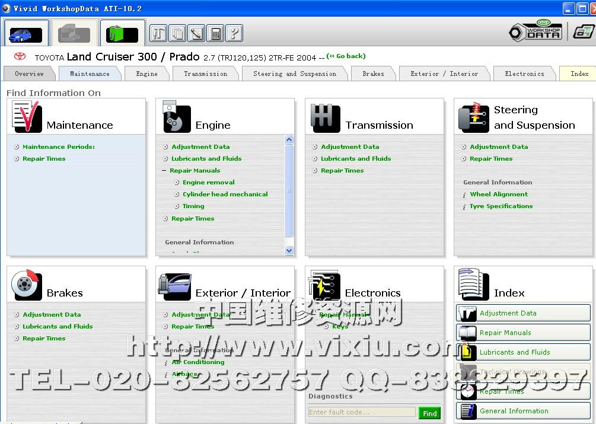The height and width of the screenshot is (424, 596).
Task: Open the Electronics tab
Action: click(x=524, y=74)
